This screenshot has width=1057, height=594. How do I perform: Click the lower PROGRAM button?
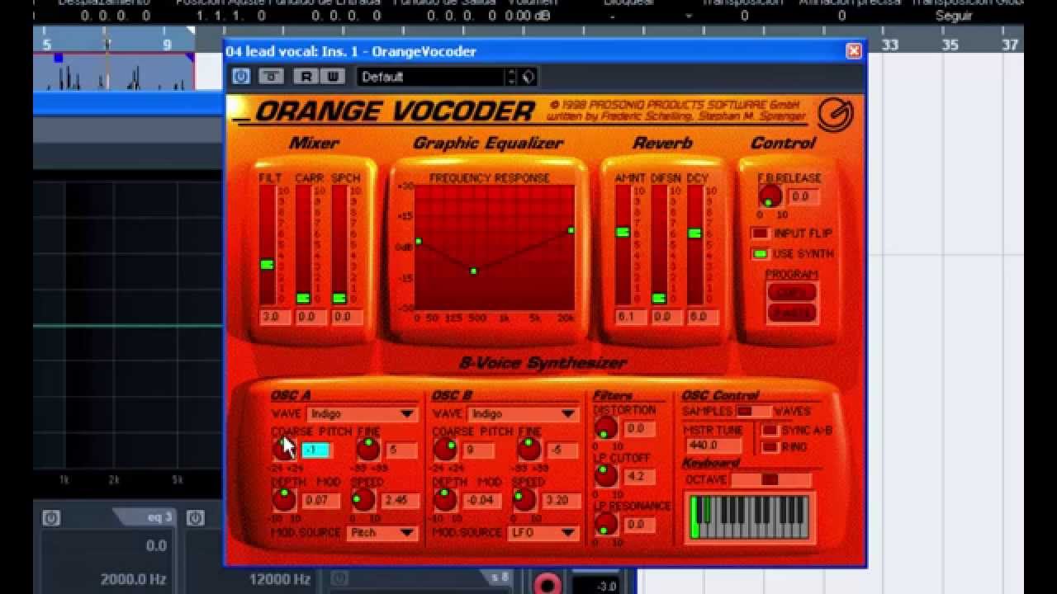coord(791,313)
